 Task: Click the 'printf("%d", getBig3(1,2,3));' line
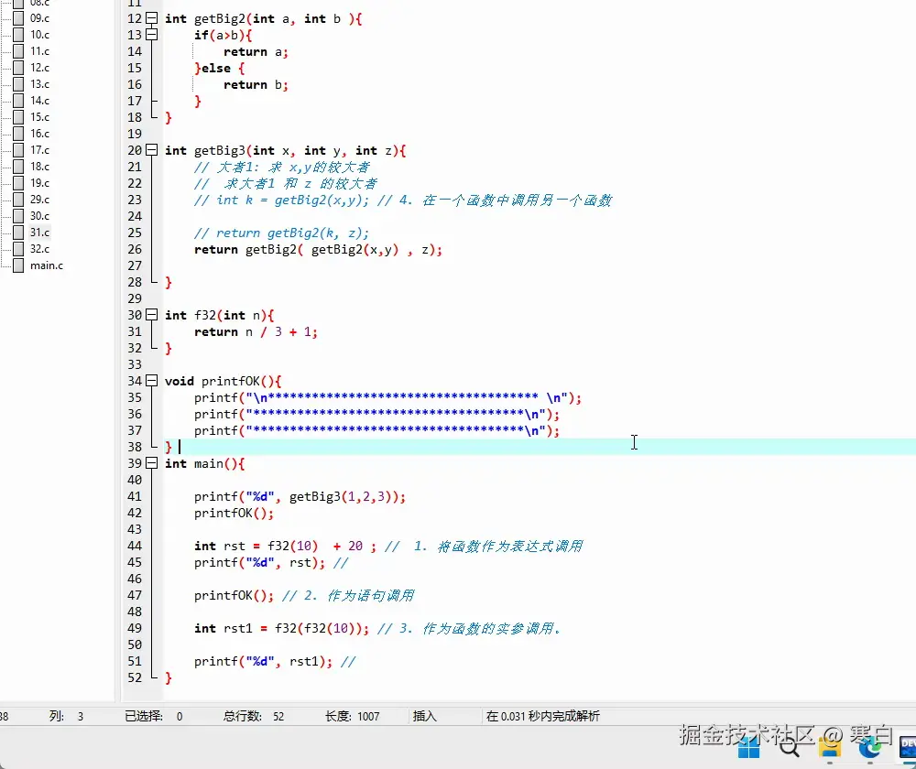[x=300, y=497]
